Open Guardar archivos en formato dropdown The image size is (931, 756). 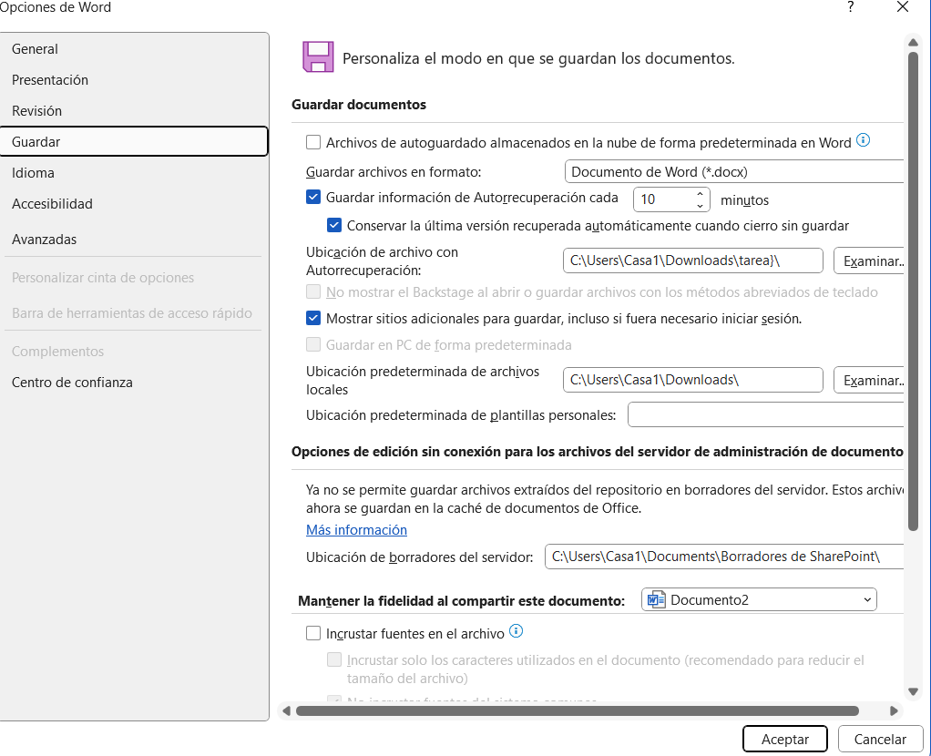[x=734, y=171]
